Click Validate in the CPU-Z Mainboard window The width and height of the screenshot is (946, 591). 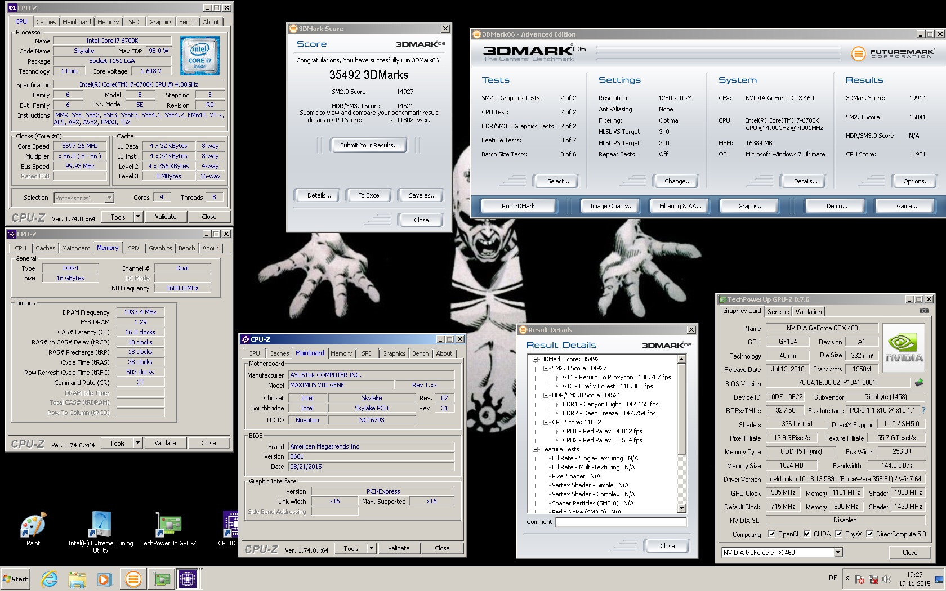pos(399,548)
